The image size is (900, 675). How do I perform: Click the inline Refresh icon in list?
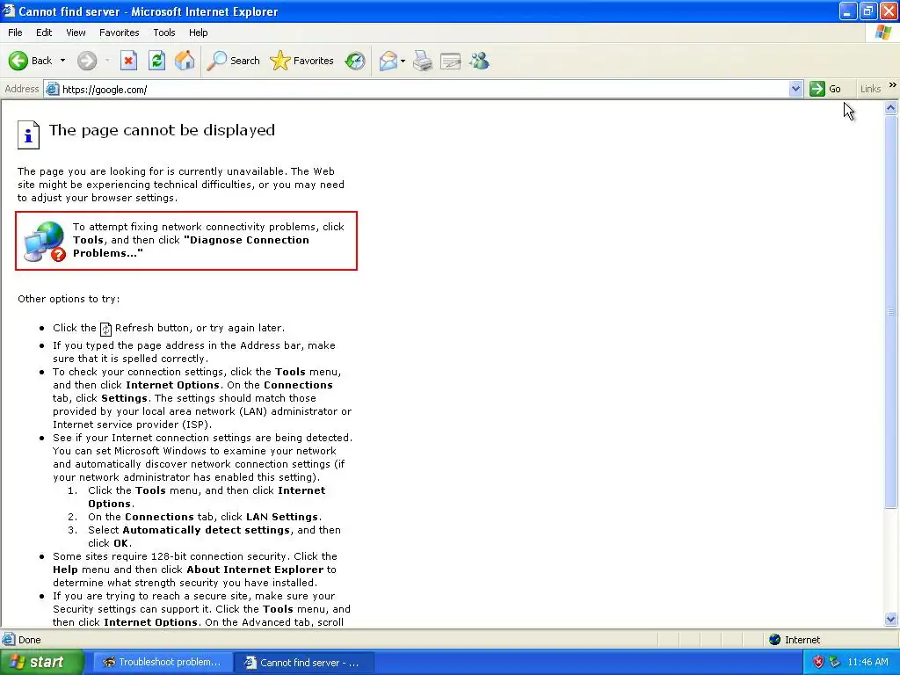105,329
